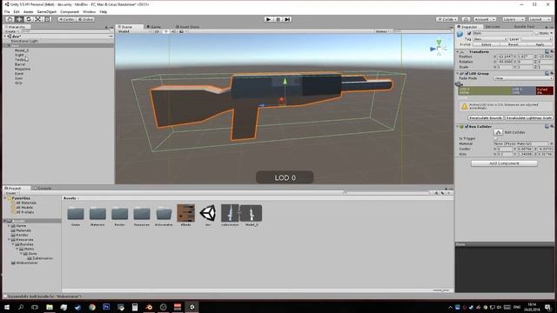Click the Step frame button
This screenshot has width=557, height=313.
pos(288,19)
